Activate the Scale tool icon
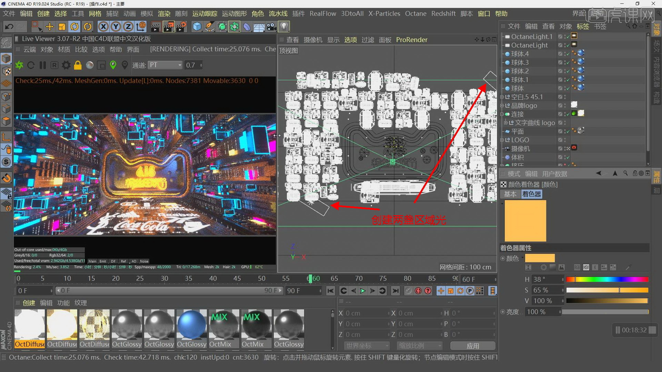Viewport: 662px width, 372px height. coord(62,27)
